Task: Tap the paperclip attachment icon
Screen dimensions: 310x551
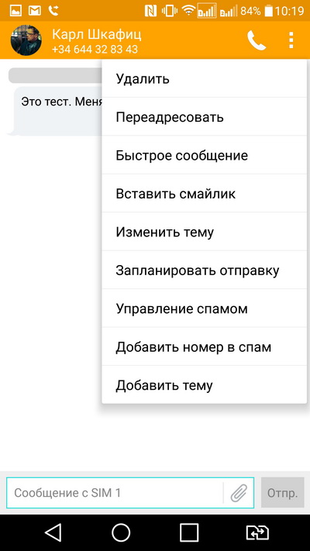Action: pyautogui.click(x=239, y=493)
